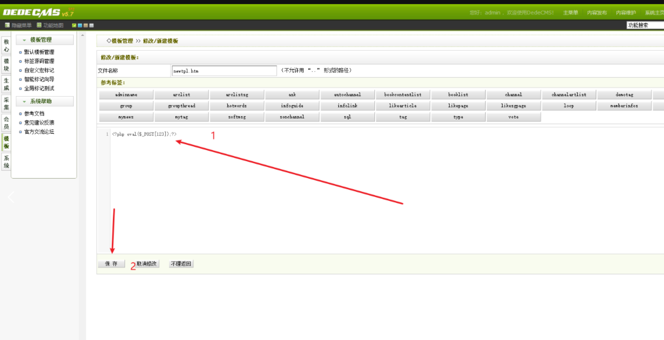Viewport: 664px width, 340px height.
Task: Insert the channelartlist reference tag
Action: [x=569, y=95]
